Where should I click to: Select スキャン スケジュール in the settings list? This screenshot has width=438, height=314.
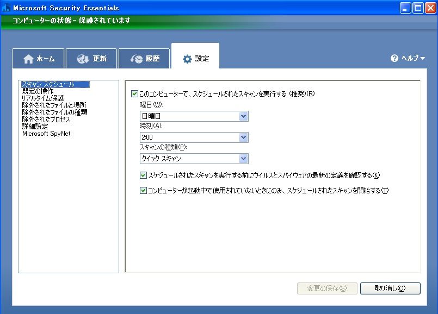(55, 84)
